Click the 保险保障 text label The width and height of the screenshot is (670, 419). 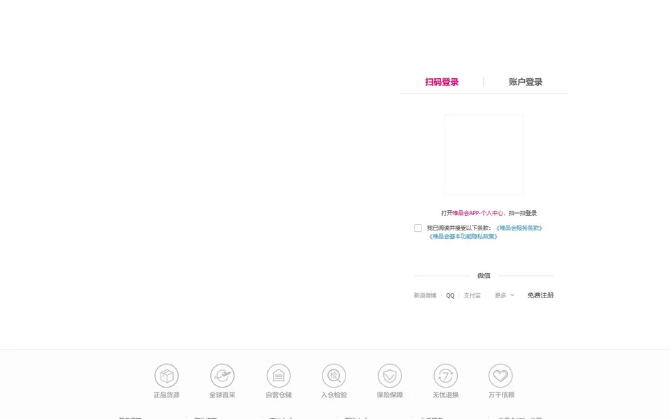point(389,395)
